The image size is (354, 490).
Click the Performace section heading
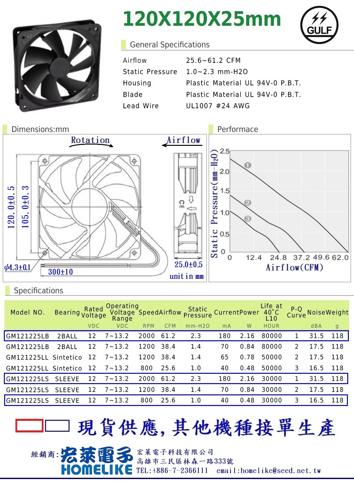pos(238,129)
